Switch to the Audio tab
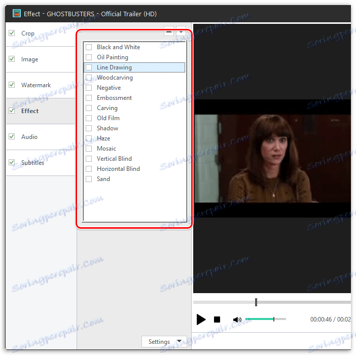This screenshot has height=355, width=356. click(41, 137)
